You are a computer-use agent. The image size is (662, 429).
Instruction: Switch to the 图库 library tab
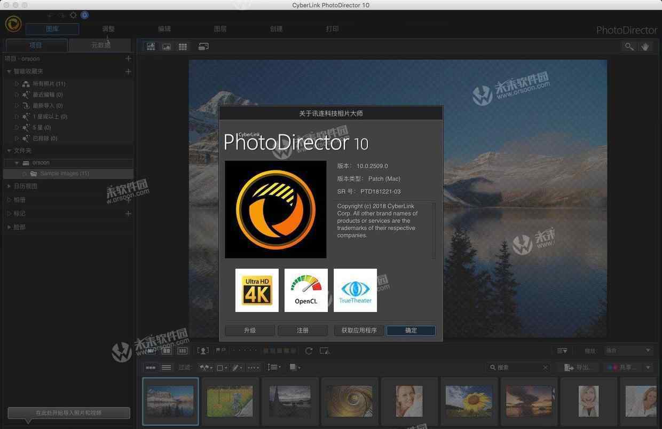(52, 29)
